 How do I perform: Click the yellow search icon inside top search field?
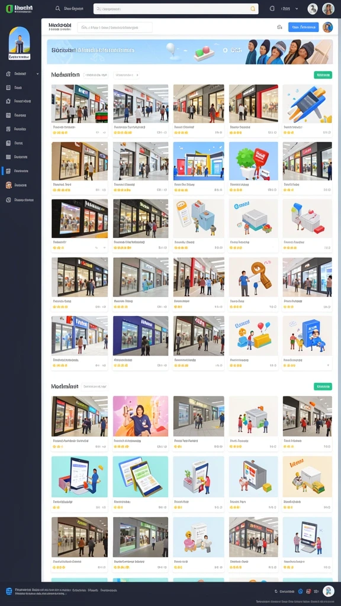pos(253,8)
